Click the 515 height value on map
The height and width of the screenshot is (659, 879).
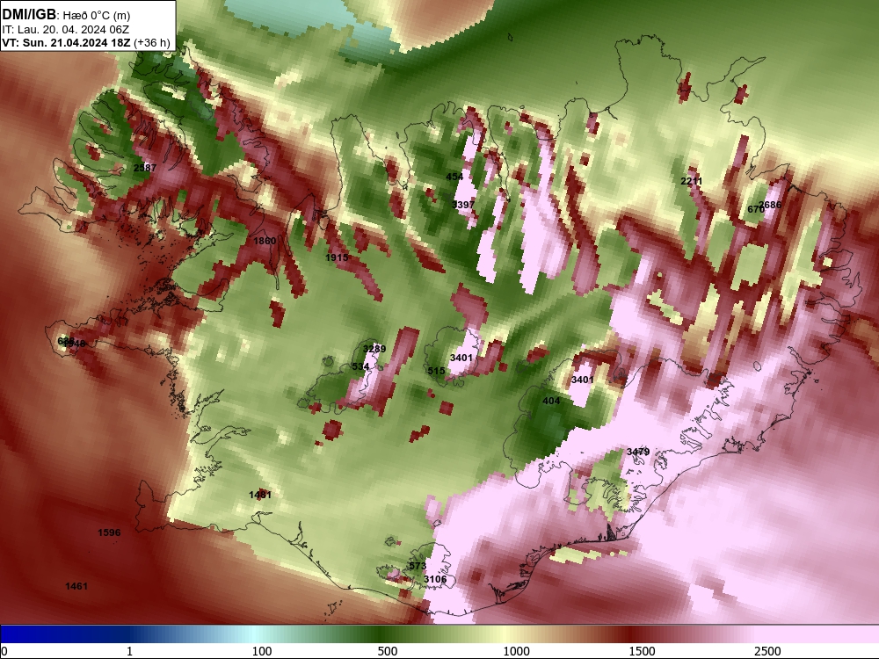[436, 371]
